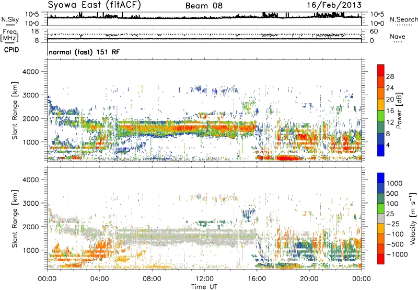Click the "4" value on the power colorbar
This screenshot has width=418, height=290.
tap(388, 145)
